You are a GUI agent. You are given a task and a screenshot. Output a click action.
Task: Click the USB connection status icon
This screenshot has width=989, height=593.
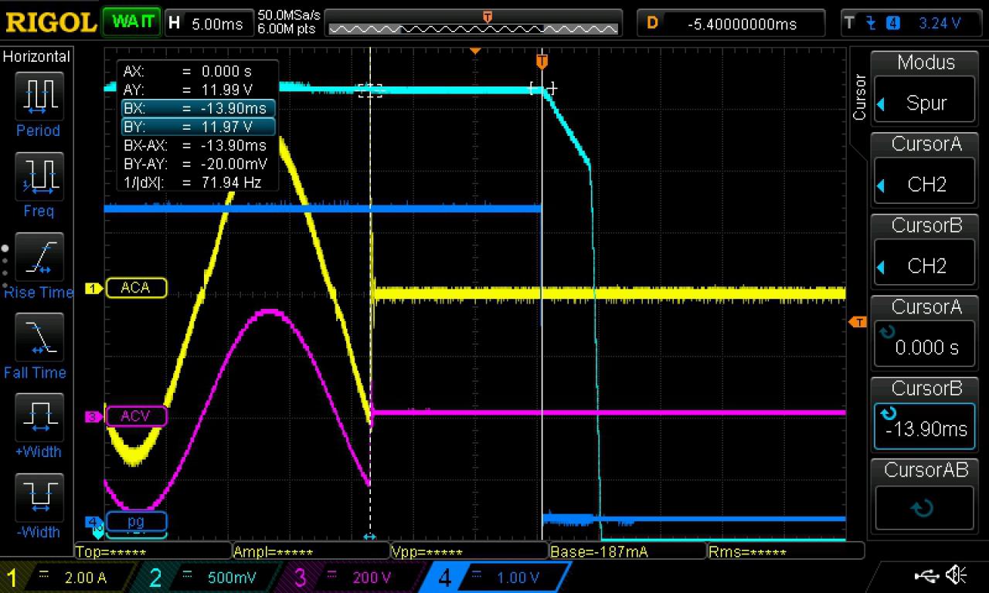click(x=926, y=574)
